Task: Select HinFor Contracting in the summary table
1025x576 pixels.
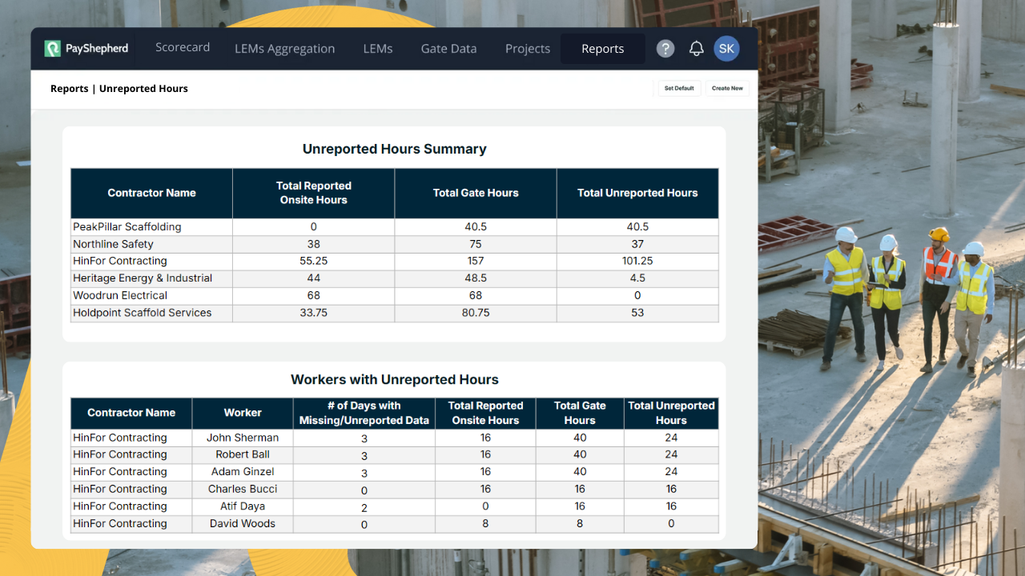Action: point(120,261)
